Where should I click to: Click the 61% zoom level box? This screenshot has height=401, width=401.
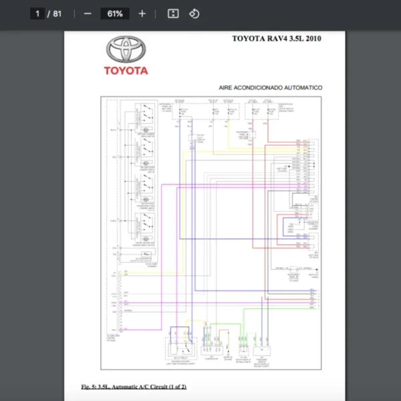coord(114,13)
